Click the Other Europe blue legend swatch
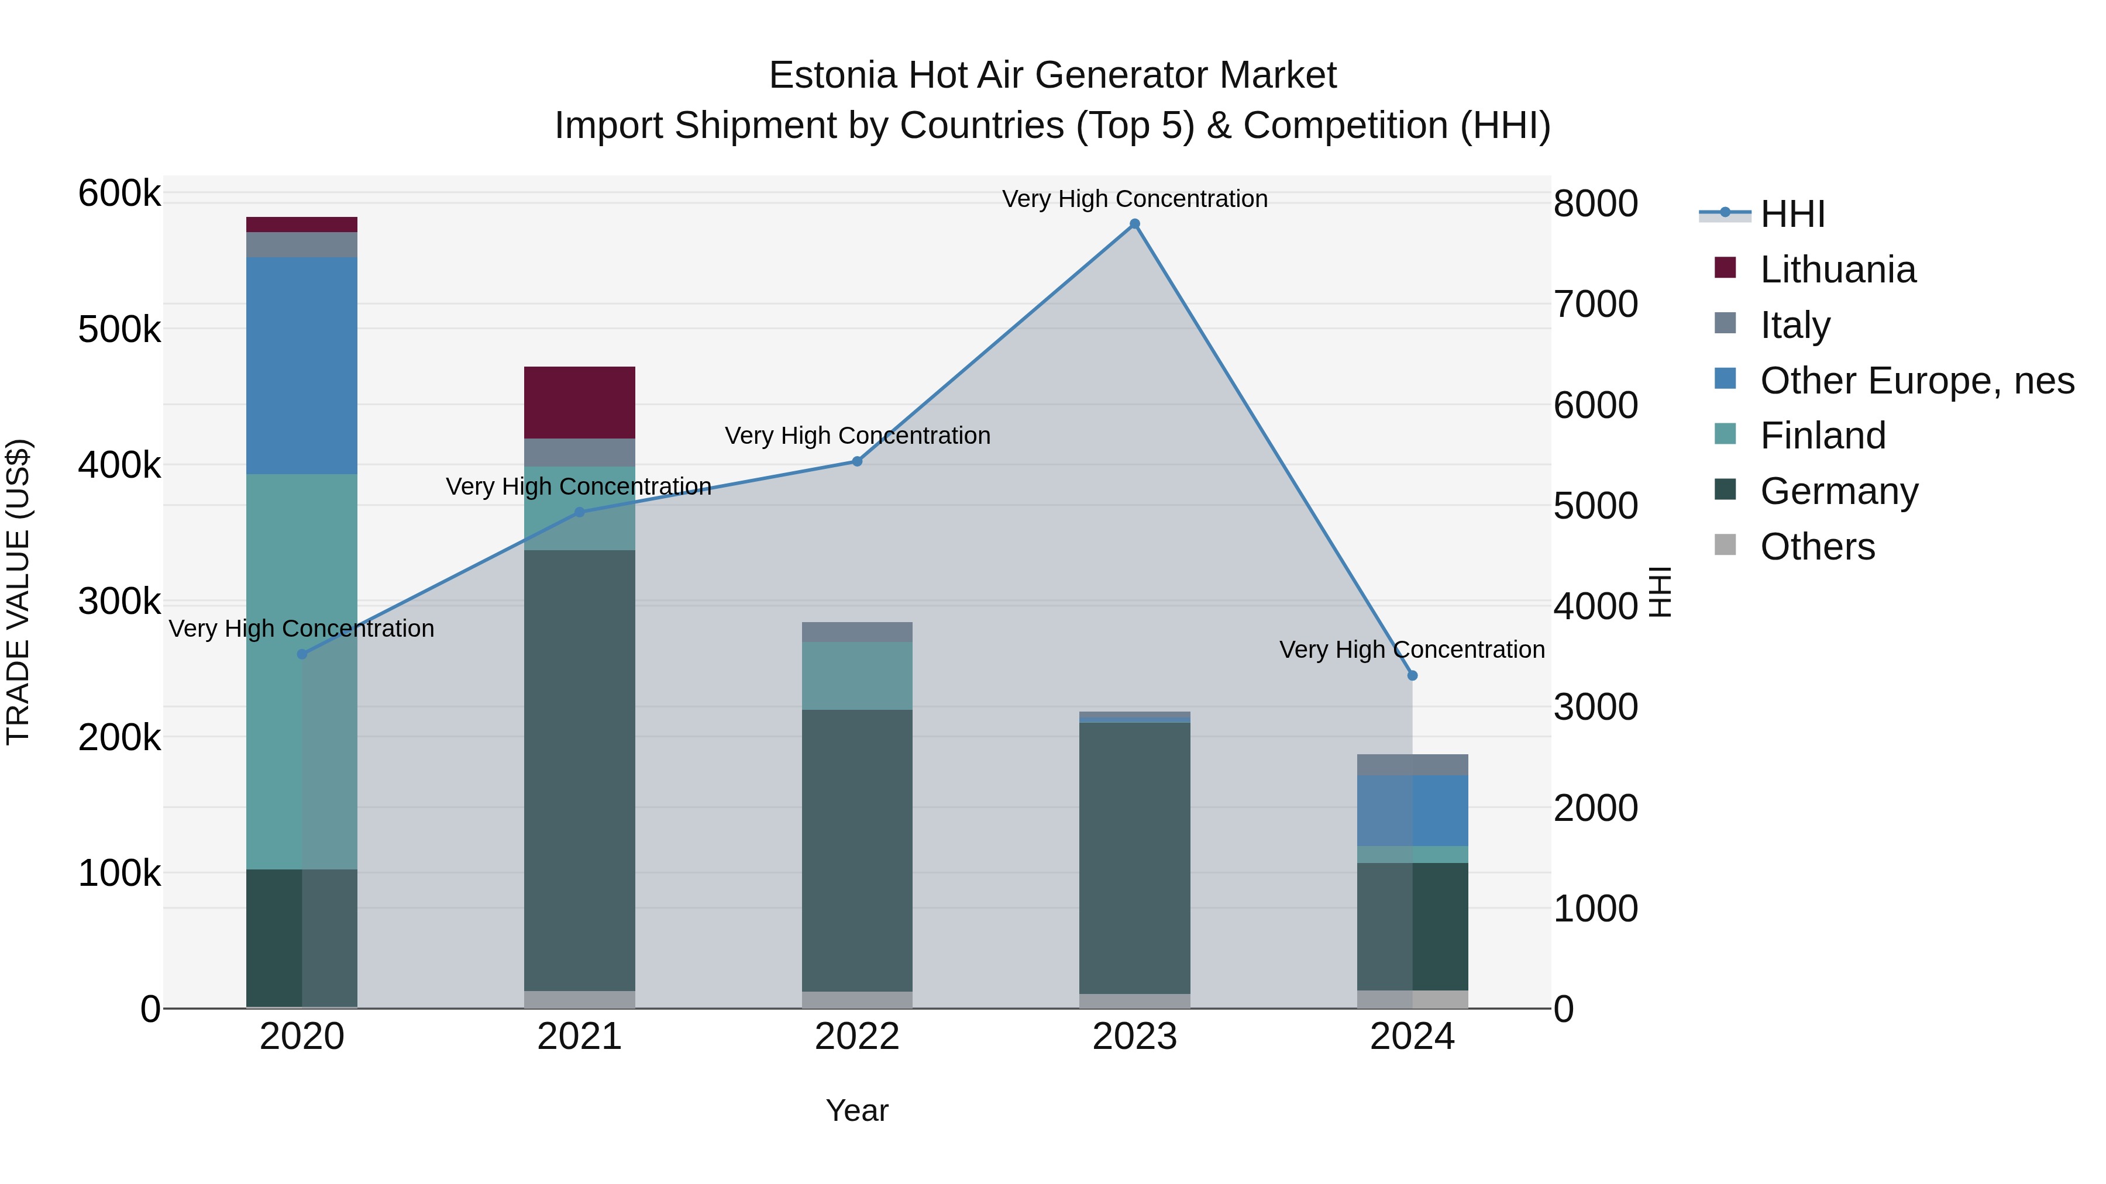 1725,378
